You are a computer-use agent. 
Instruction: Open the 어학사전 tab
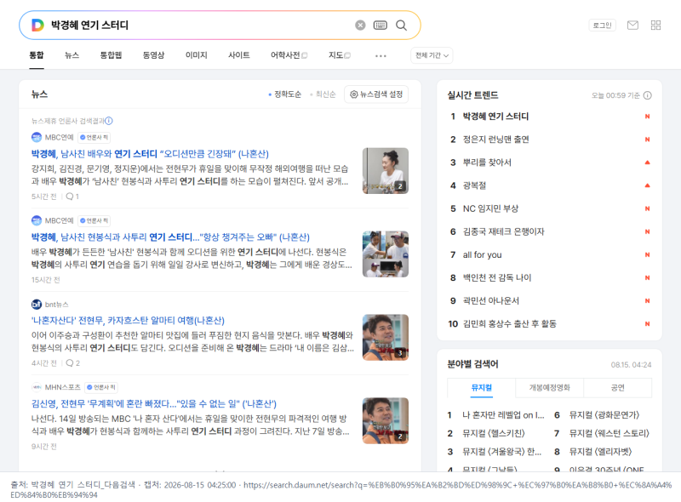[x=289, y=55]
